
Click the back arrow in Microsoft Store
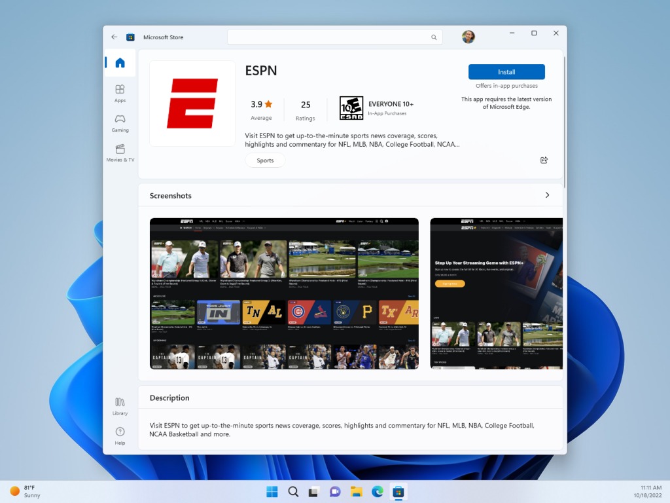coord(115,37)
